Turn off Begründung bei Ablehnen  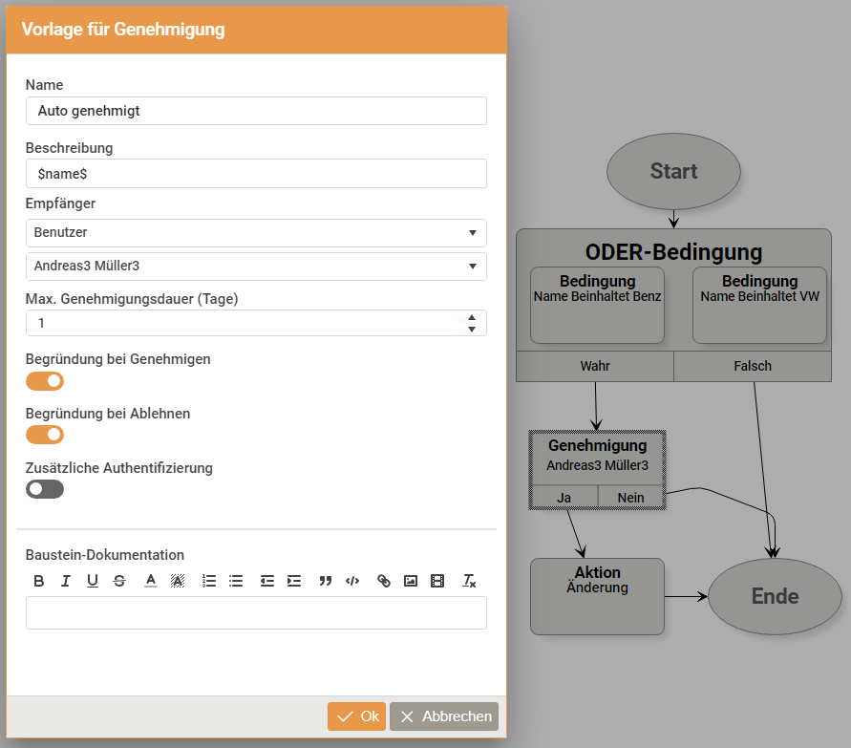(45, 435)
